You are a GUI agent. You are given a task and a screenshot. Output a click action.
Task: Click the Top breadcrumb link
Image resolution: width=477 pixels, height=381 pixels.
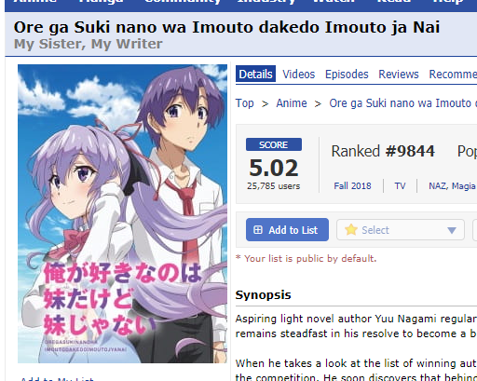click(x=244, y=103)
